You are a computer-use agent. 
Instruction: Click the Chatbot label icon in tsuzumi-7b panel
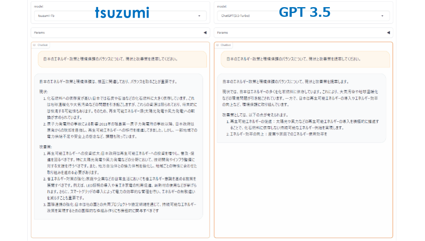coord(35,45)
